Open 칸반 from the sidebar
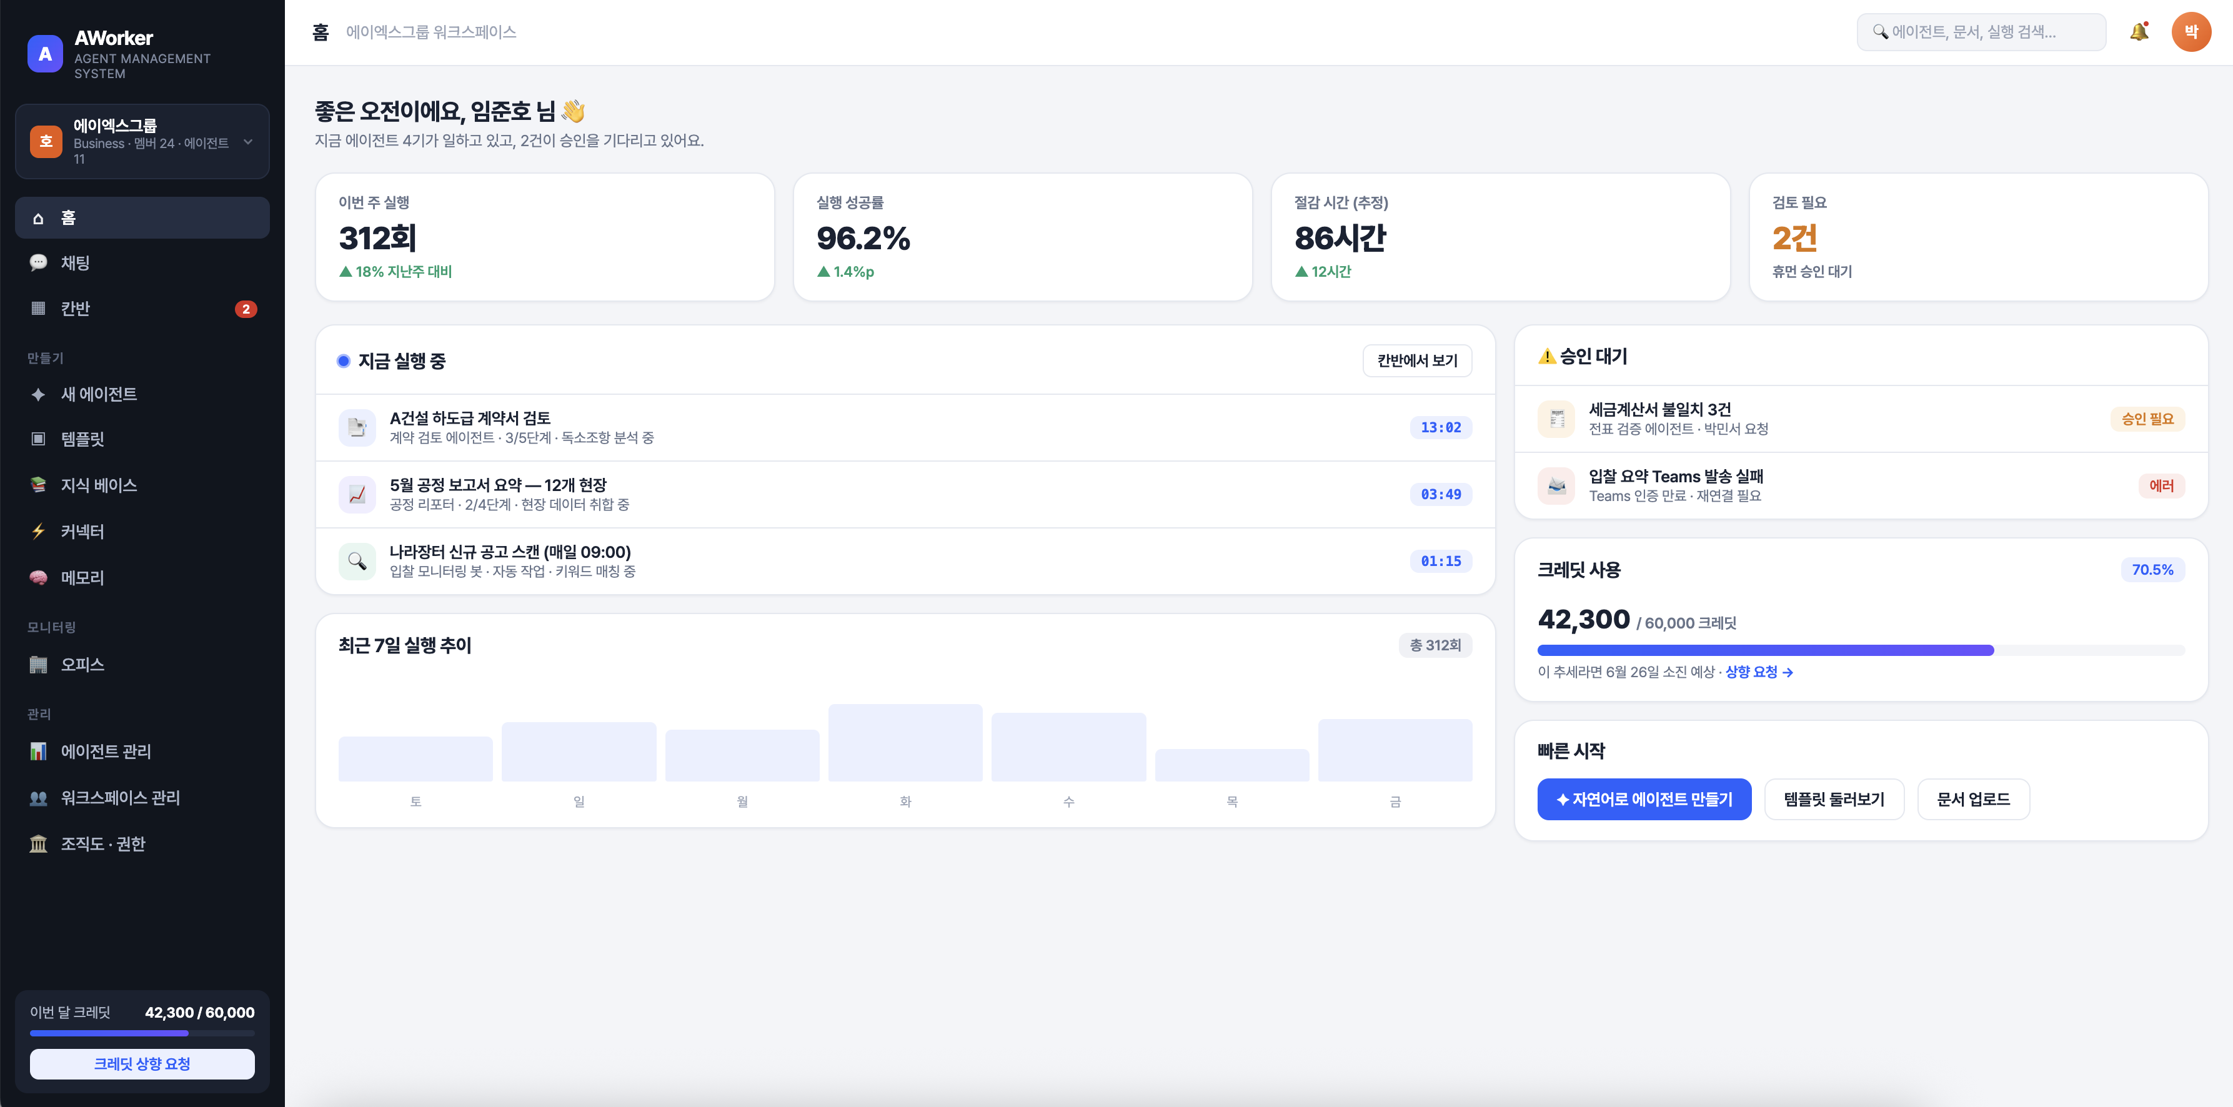 tap(142, 309)
